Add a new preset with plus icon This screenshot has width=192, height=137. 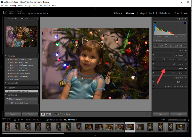click(x=37, y=56)
